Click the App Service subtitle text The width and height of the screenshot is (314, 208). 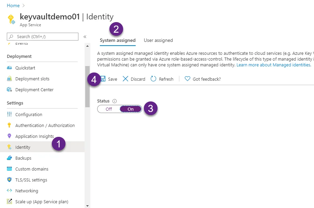30,25
